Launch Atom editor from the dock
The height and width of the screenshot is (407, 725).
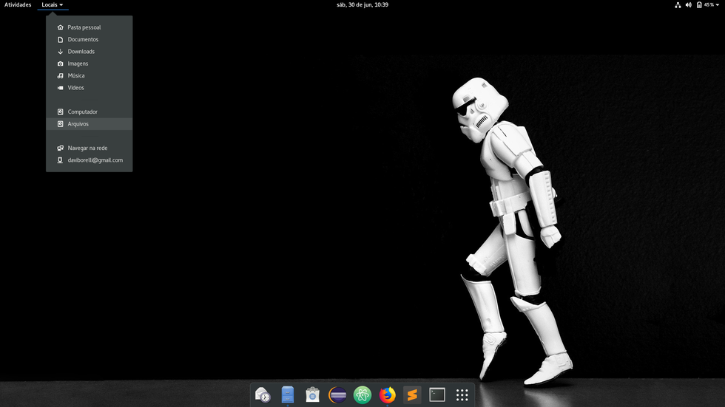coord(362,395)
